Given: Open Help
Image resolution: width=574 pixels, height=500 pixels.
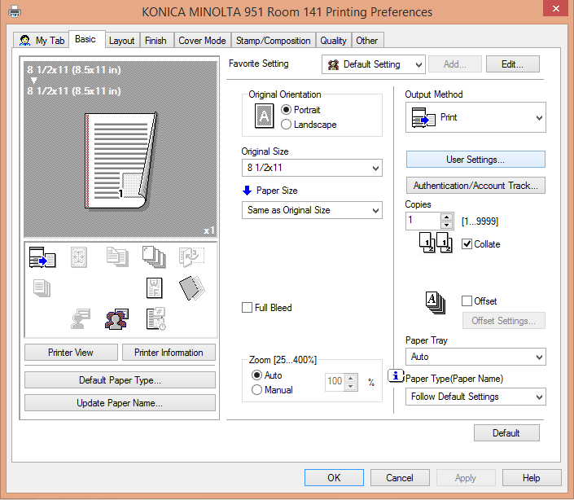Looking at the screenshot, I should click(532, 478).
